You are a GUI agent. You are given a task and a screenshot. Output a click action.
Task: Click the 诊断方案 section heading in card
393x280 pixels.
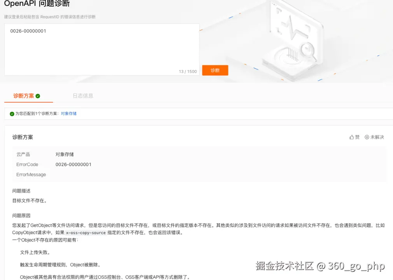[23, 137]
